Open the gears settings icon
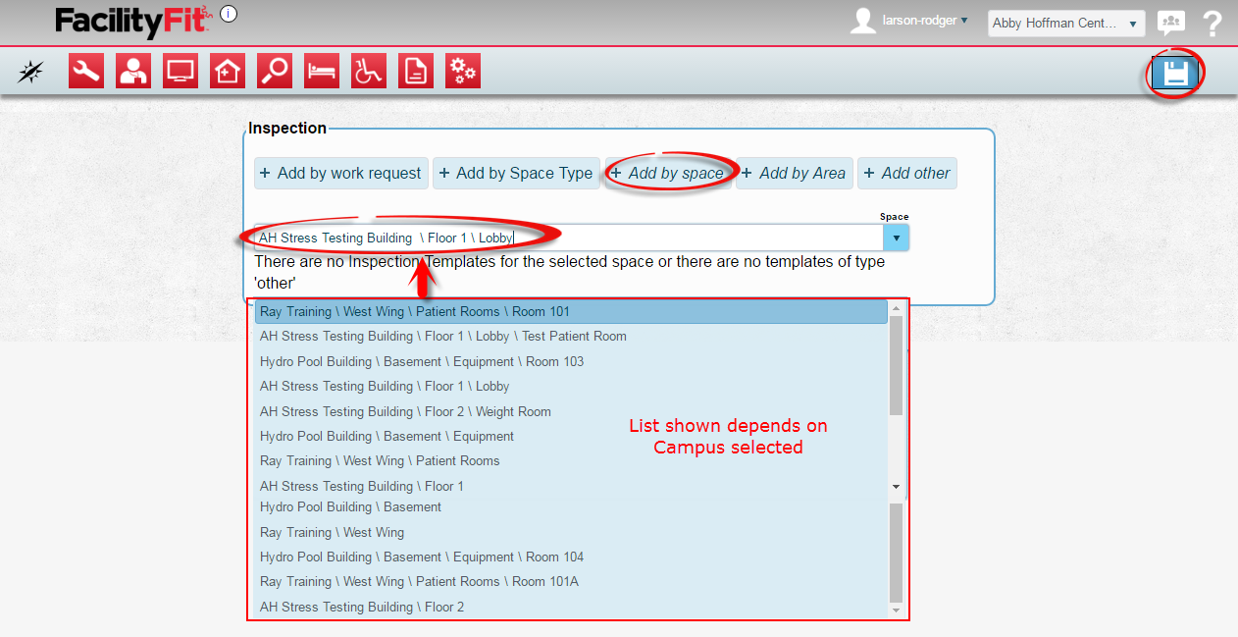The height and width of the screenshot is (637, 1238). pyautogui.click(x=463, y=72)
